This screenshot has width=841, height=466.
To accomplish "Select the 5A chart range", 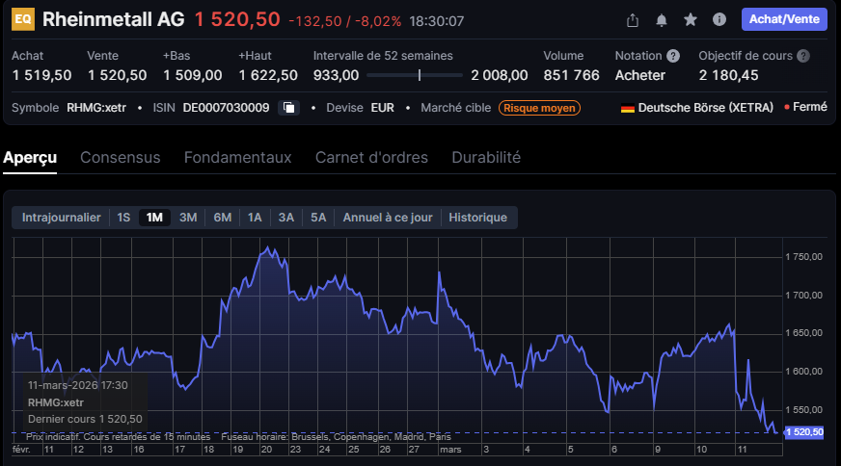I will pos(318,218).
